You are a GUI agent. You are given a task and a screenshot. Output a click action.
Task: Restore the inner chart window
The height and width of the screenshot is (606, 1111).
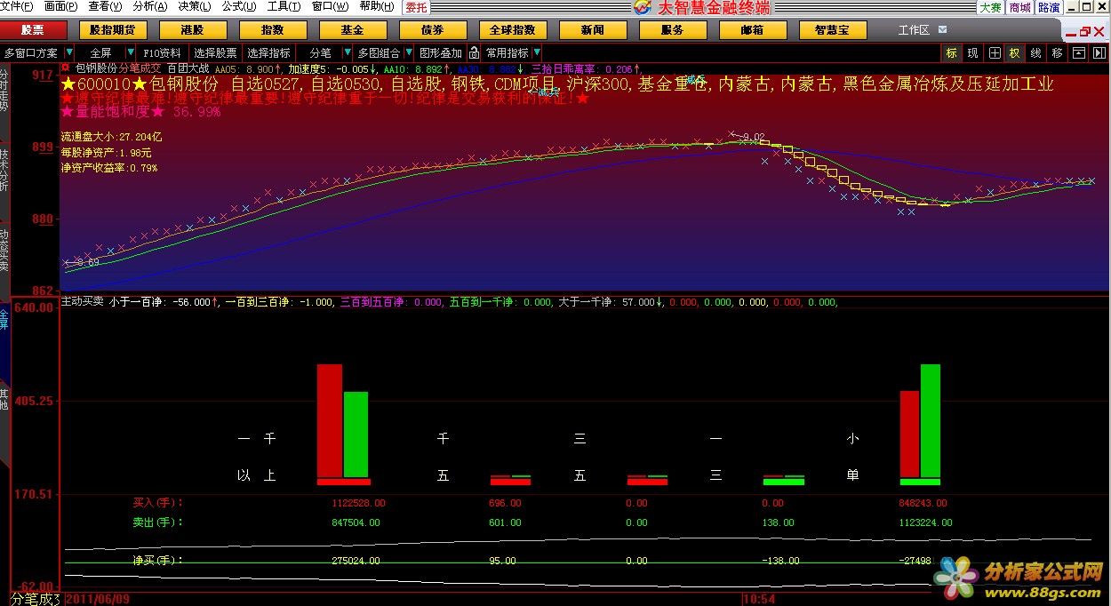click(x=1085, y=32)
